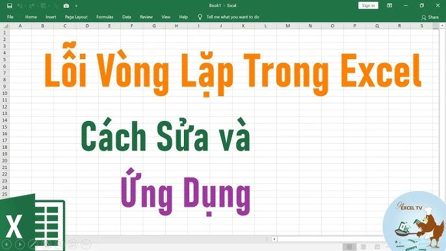Viewport: 446px width, 251px height.
Task: Select column A header
Action: pyautogui.click(x=20, y=26)
